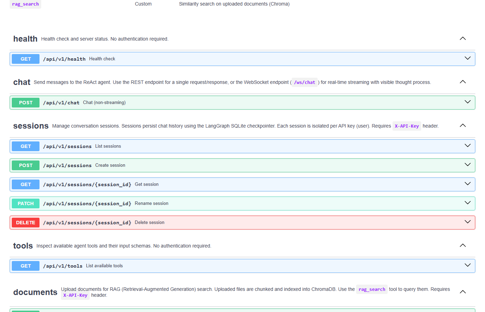Click the 'Get session' summary text
Screen dimensions: 485x312
[147, 184]
